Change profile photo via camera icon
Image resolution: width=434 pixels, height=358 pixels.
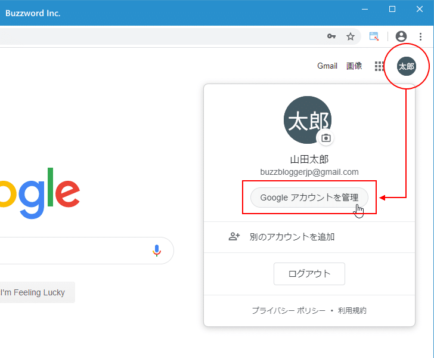[x=326, y=138]
